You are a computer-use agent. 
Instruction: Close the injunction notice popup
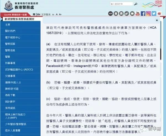pos(157,20)
